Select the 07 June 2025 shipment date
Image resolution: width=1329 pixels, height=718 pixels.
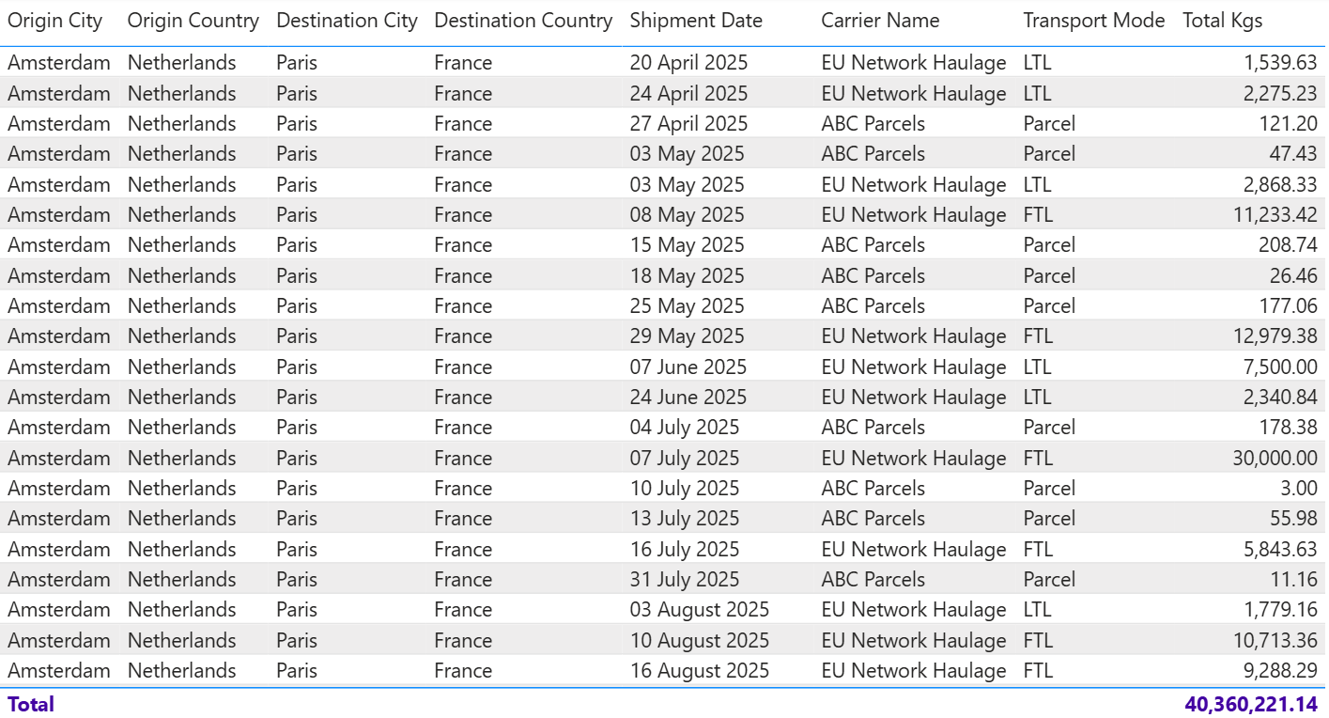[688, 367]
